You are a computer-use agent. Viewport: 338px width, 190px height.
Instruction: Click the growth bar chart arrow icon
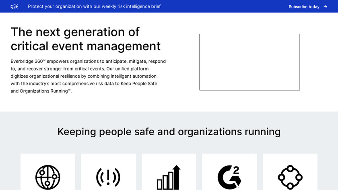point(169,177)
